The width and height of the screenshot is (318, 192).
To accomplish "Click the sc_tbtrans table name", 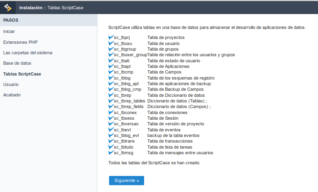I will click(x=126, y=141).
